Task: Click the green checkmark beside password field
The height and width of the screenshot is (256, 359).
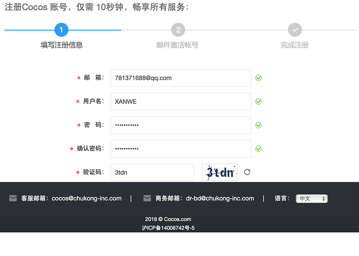Action: [x=259, y=125]
